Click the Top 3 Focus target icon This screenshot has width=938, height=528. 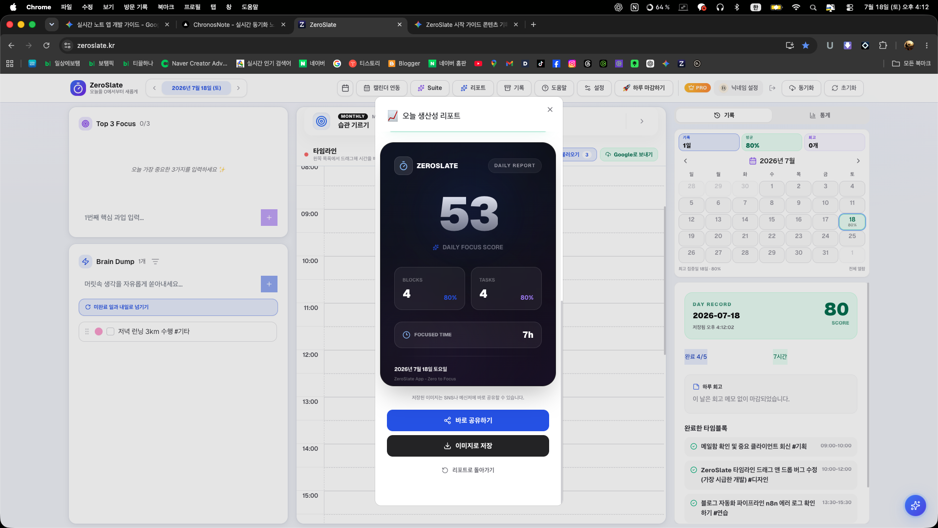coord(85,124)
